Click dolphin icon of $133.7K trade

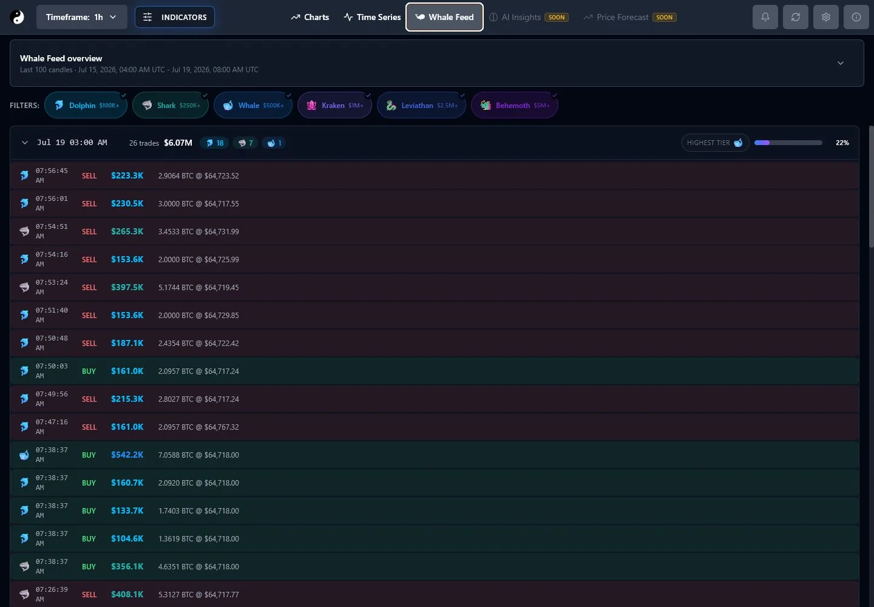point(24,510)
